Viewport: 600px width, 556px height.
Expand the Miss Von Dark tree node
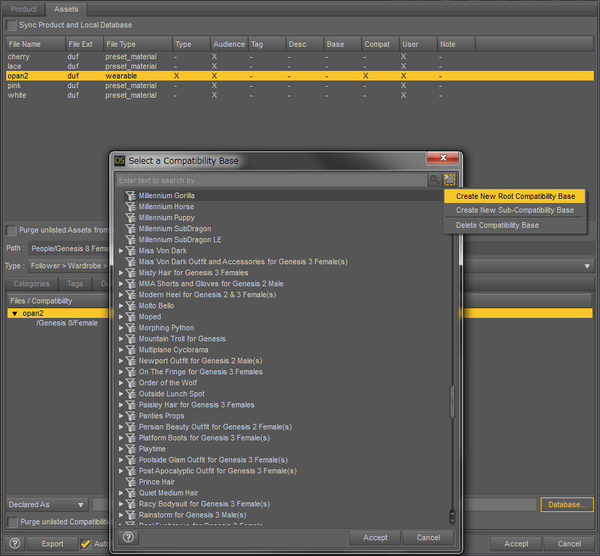coord(121,250)
